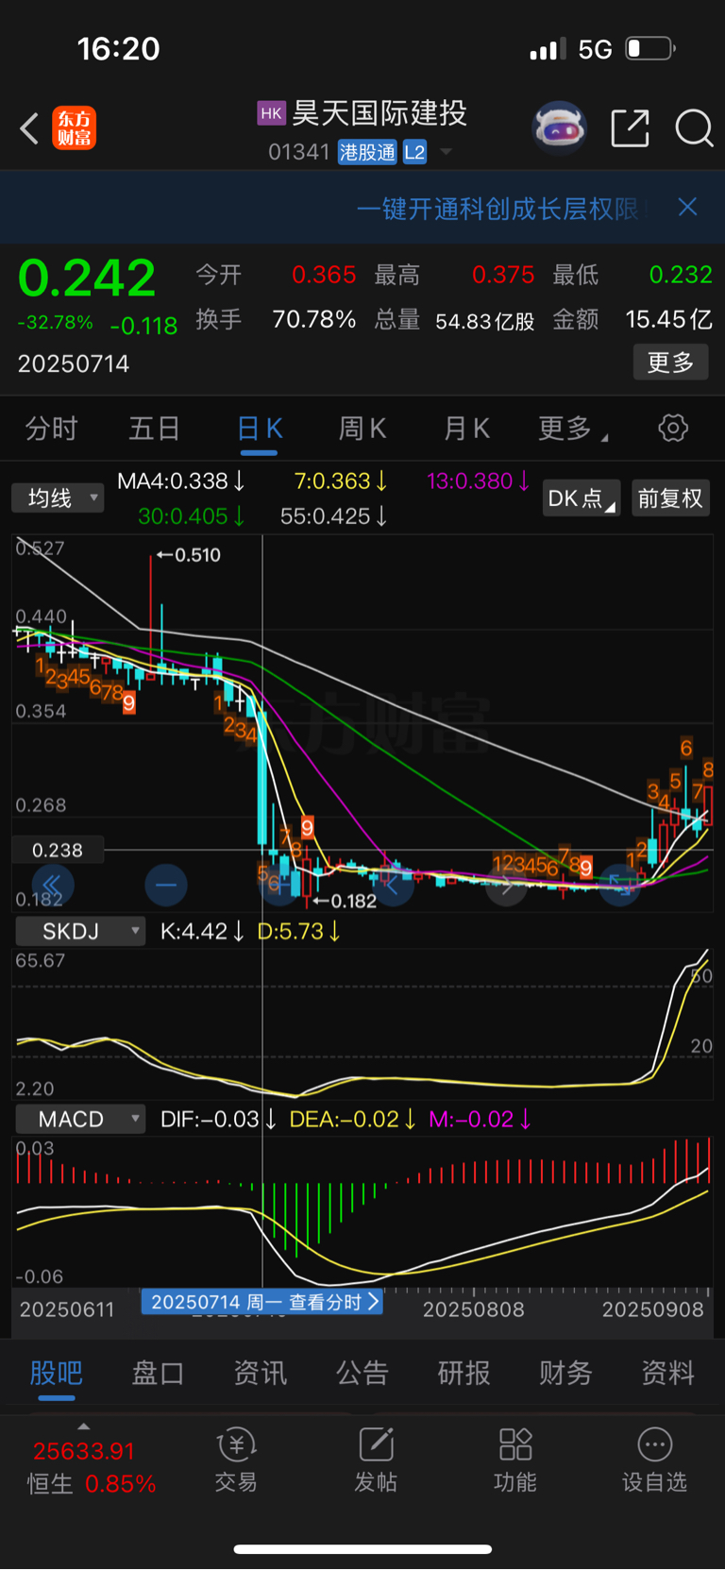Tap the 0.238 crosshair price label

tap(58, 850)
